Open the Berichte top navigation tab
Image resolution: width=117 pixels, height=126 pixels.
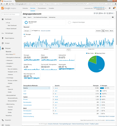pos(33,8)
